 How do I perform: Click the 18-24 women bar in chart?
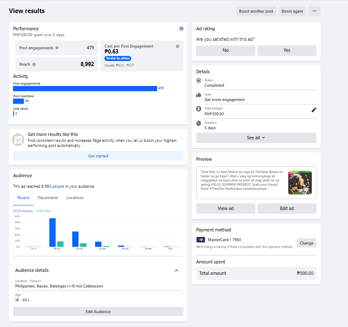coord(52,232)
